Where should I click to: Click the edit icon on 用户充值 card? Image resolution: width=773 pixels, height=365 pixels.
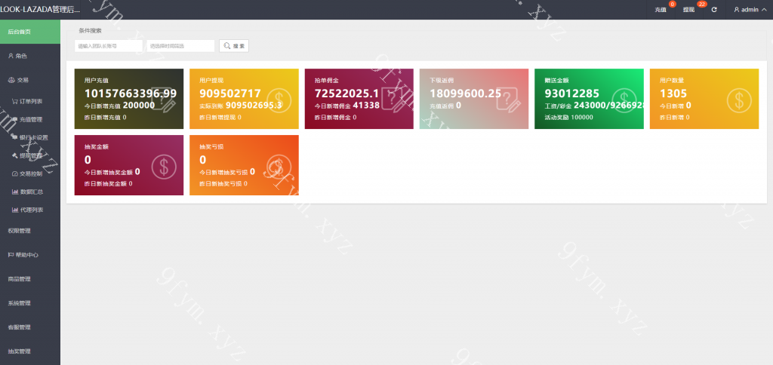coord(164,100)
